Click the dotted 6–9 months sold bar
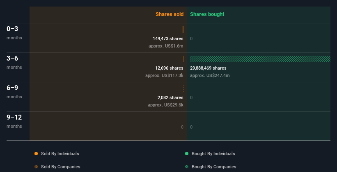Screen dimensions: 337x172 coord(183,88)
